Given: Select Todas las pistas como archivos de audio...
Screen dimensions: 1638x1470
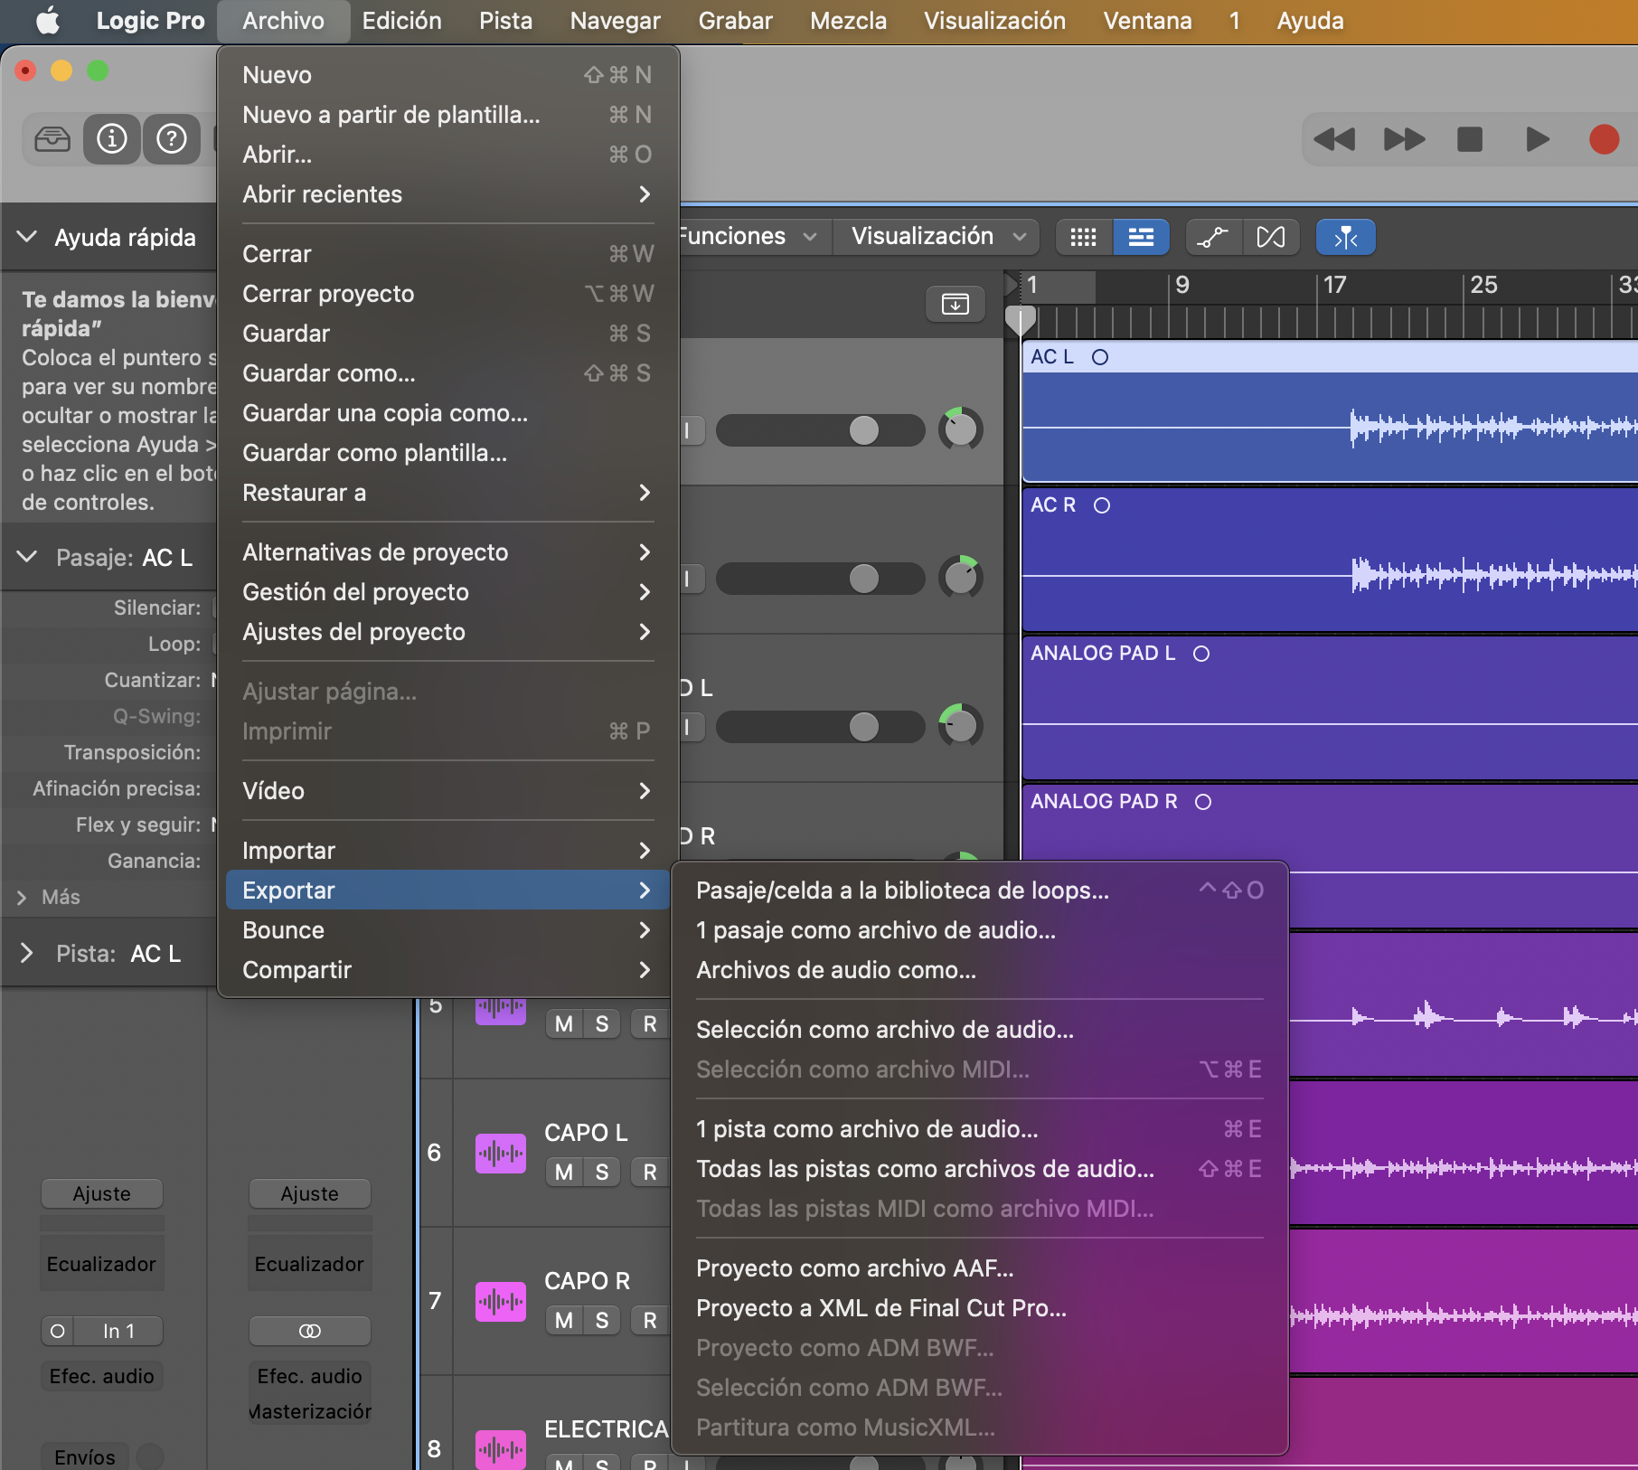Looking at the screenshot, I should [980, 1169].
